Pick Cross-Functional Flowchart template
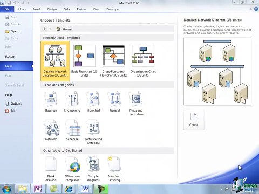The height and width of the screenshot is (194, 259). pyautogui.click(x=114, y=61)
